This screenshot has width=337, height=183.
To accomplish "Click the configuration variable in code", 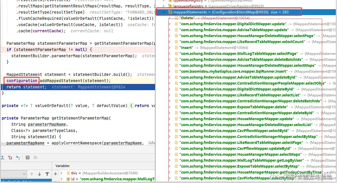I will pos(22,81).
